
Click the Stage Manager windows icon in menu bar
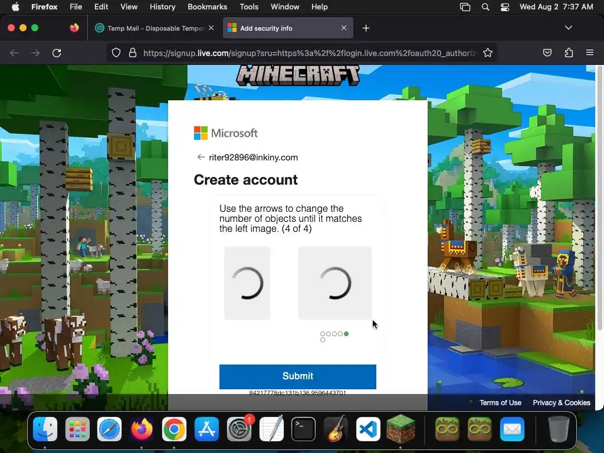(x=465, y=7)
